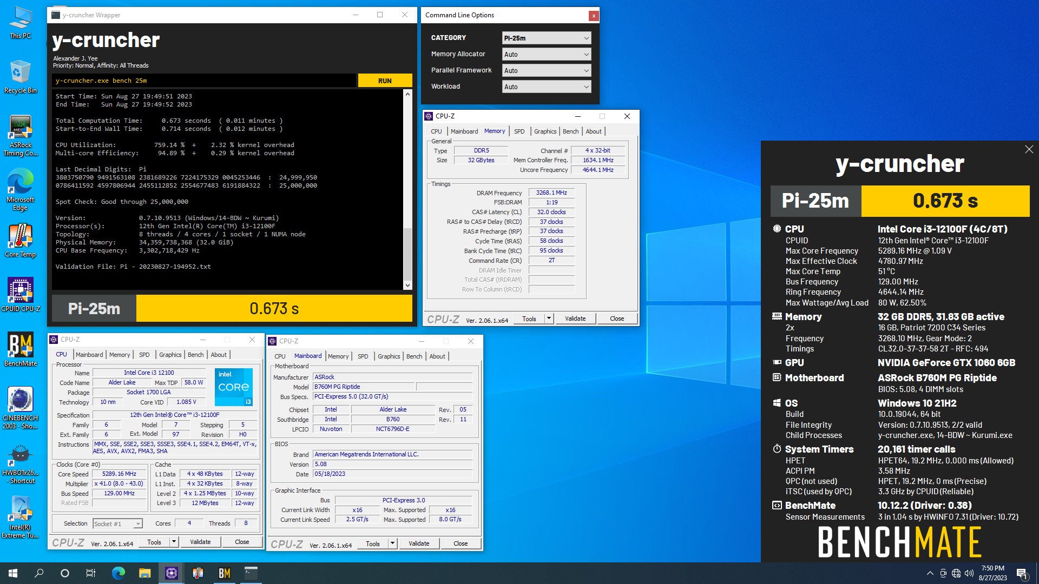Close the Command Line Options window
Screen dimensions: 1039x584
click(594, 16)
